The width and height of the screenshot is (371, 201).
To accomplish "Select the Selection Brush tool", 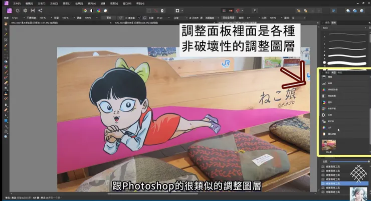I will [6, 45].
